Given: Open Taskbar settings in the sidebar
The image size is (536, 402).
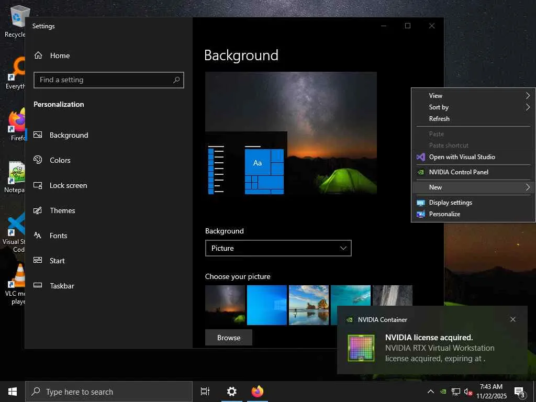Looking at the screenshot, I should pos(62,286).
